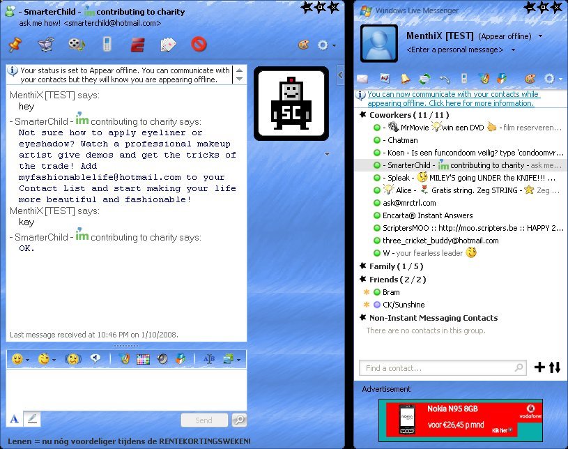Open the colored grid icon in chat toolbar
The width and height of the screenshot is (568, 449).
143,359
